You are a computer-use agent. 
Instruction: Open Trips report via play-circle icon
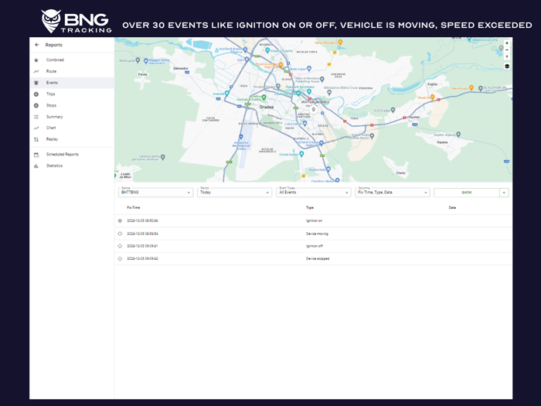coord(36,94)
